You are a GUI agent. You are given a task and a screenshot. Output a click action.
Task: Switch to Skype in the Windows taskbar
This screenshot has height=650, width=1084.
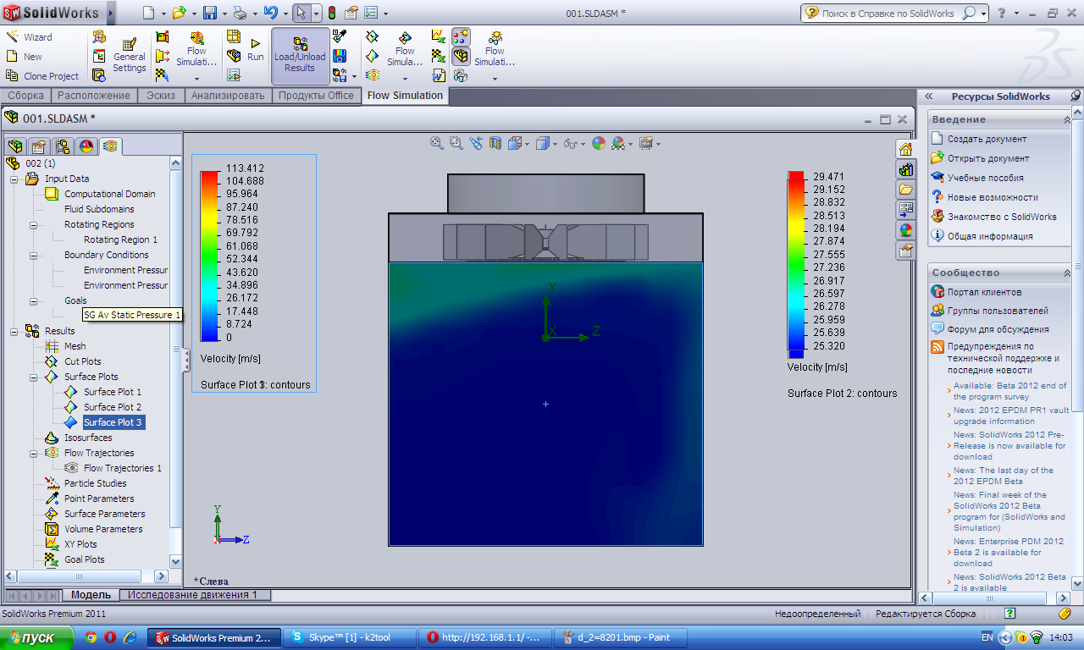pos(349,637)
